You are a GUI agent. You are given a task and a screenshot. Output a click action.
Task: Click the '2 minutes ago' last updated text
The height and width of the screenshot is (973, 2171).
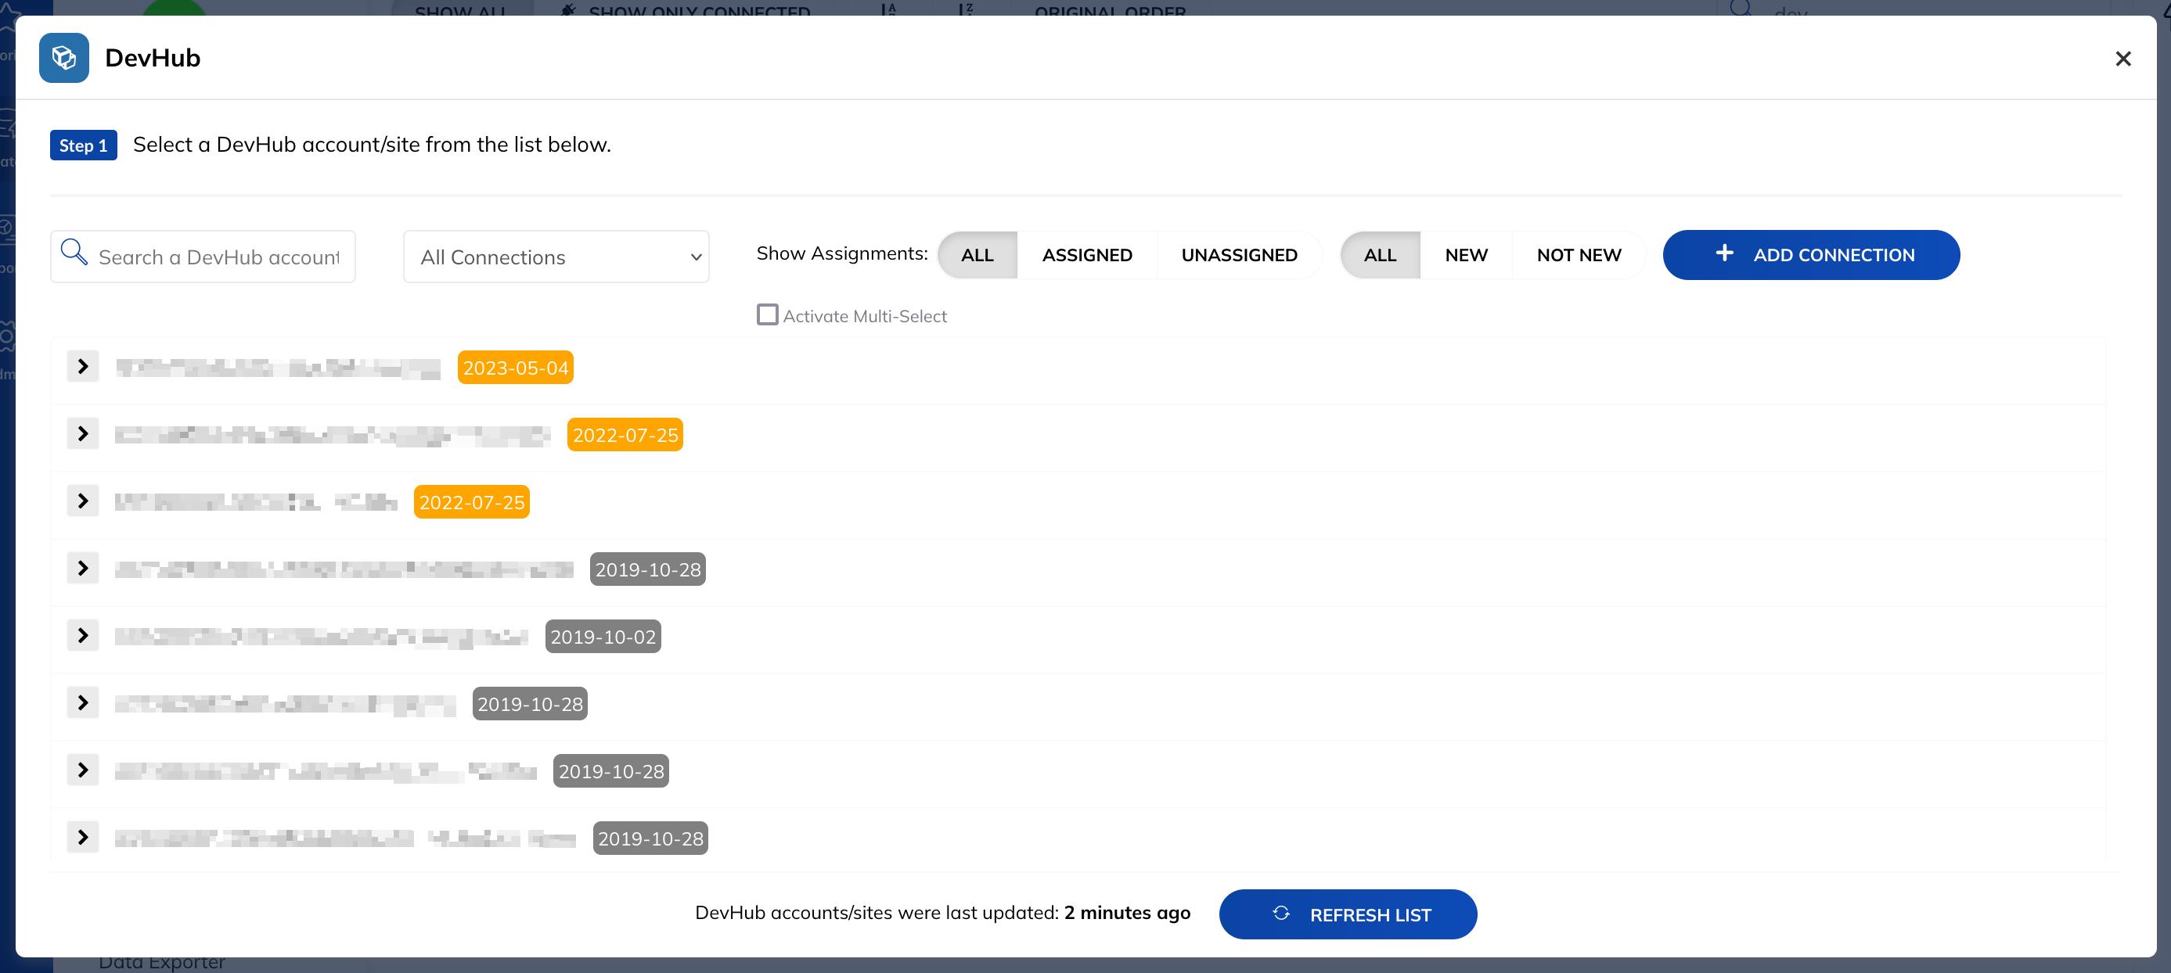click(1127, 912)
